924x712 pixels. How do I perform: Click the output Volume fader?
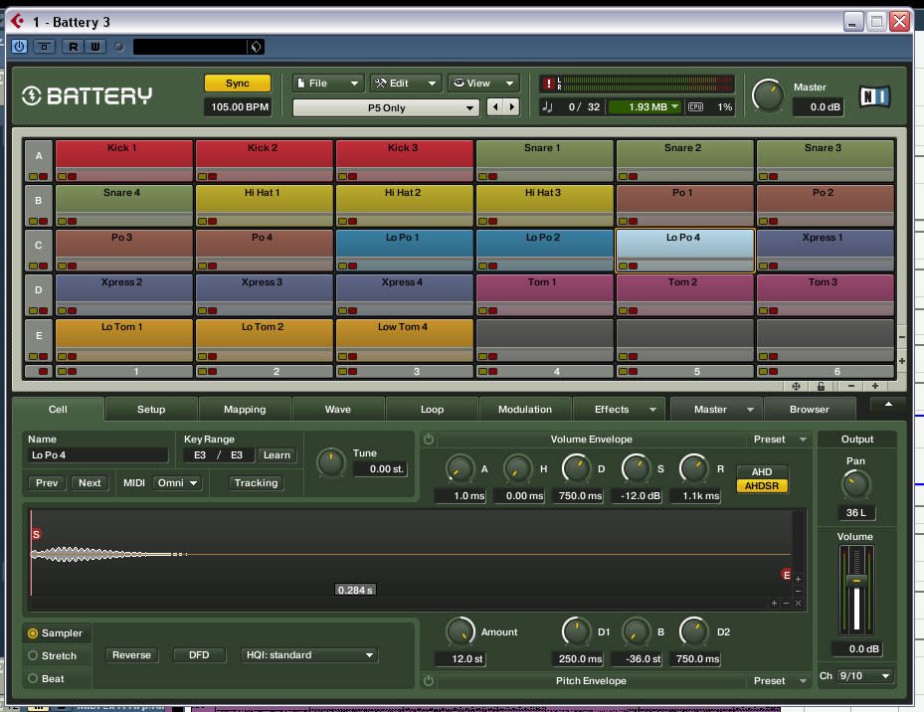pos(856,580)
